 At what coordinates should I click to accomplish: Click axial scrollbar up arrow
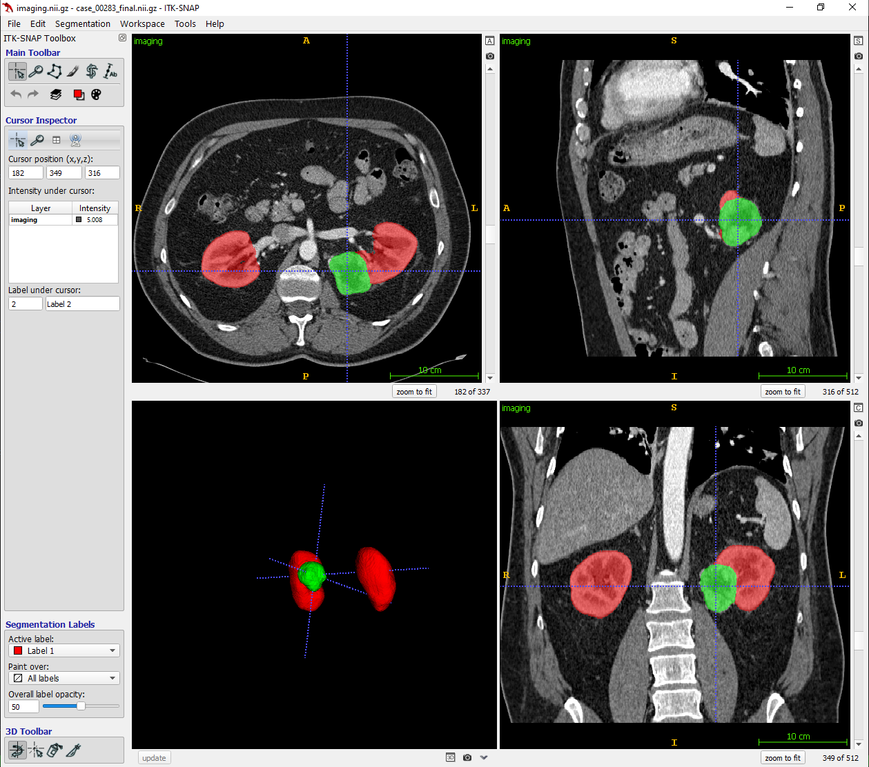[490, 69]
